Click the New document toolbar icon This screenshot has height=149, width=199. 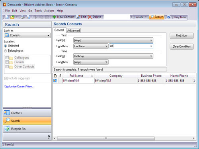pyautogui.click(x=7, y=17)
